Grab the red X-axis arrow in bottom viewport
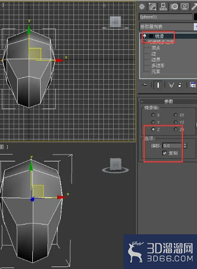 (62, 197)
